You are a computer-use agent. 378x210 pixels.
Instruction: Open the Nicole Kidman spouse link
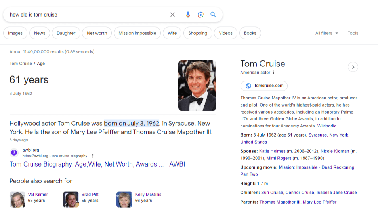click(x=334, y=151)
